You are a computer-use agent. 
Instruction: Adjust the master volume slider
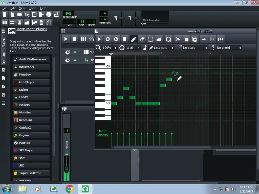coord(121,18)
